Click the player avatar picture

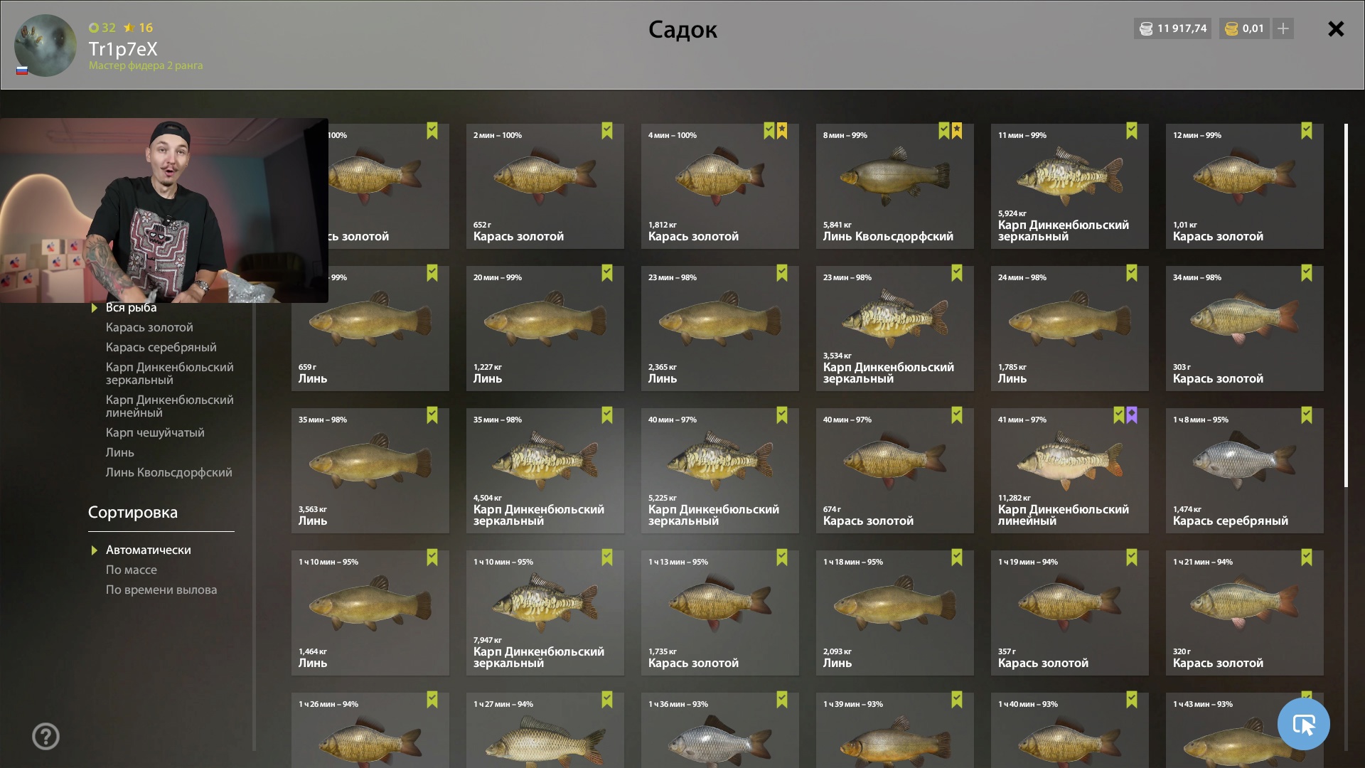pos(45,46)
